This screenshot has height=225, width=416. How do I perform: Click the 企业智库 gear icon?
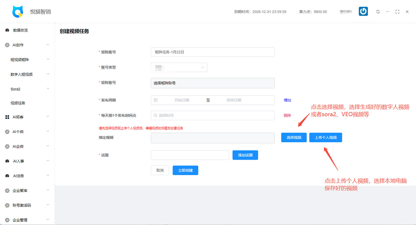point(7,191)
